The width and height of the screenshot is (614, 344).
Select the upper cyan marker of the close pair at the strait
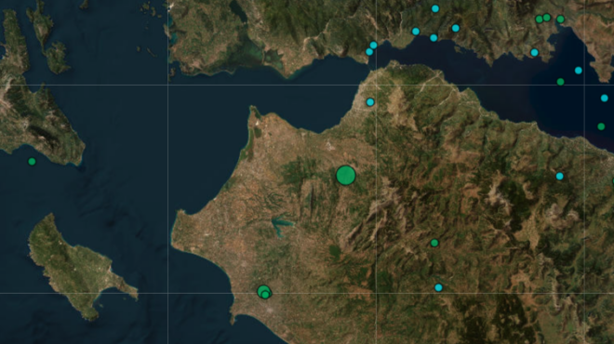(374, 45)
